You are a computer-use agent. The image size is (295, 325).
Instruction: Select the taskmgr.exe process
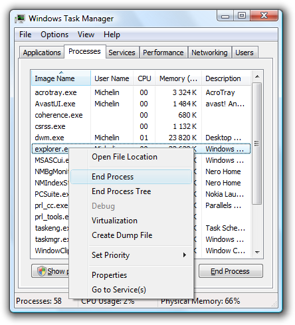pos(52,239)
